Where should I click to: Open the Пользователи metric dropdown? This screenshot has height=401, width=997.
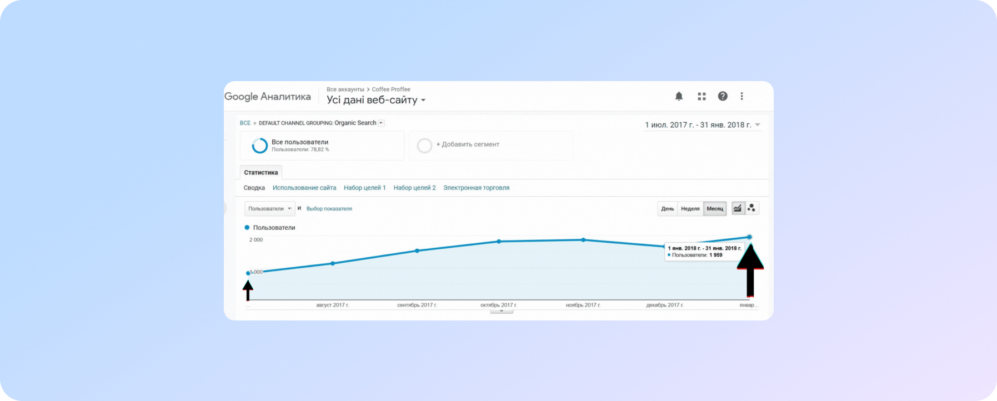270,209
